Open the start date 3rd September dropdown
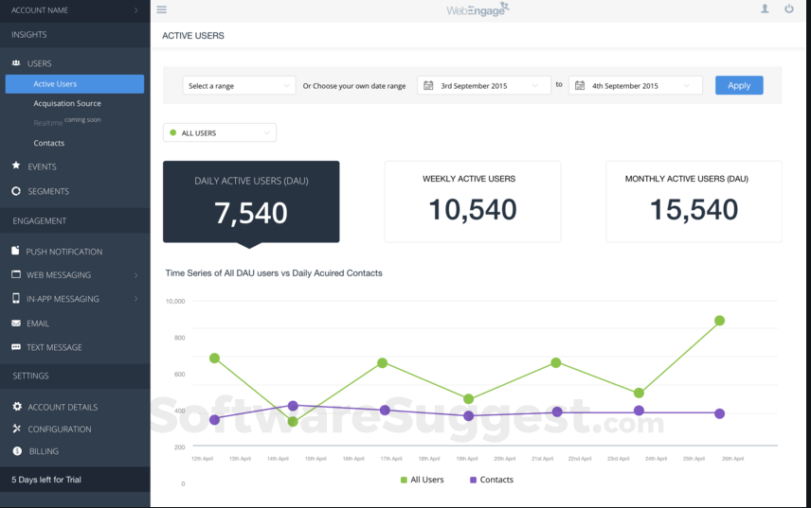 tap(484, 86)
